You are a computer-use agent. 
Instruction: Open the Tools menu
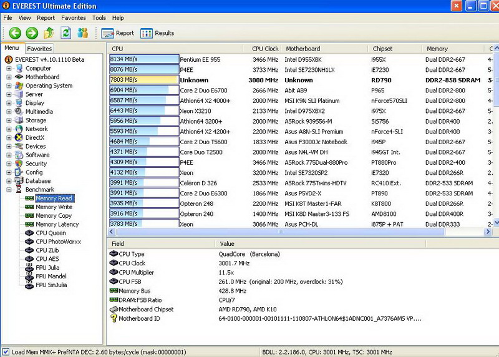(99, 18)
